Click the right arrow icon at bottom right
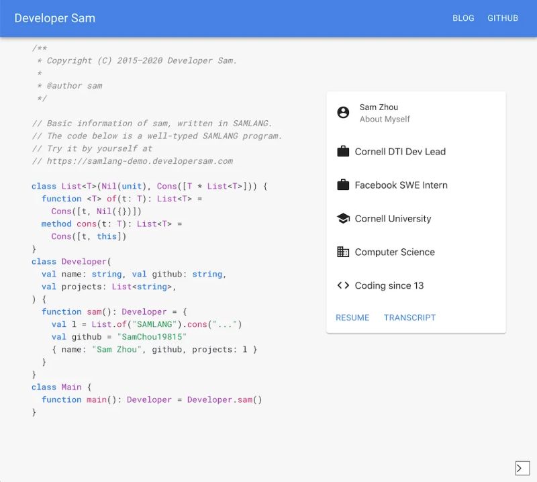This screenshot has height=482, width=537. 522,468
